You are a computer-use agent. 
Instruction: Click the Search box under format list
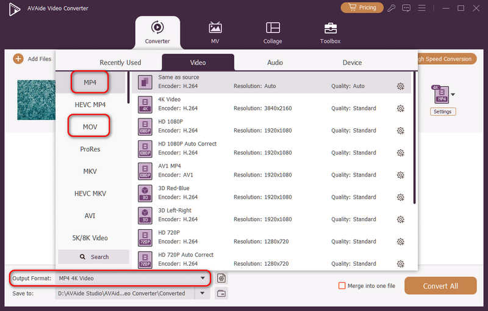click(x=93, y=257)
